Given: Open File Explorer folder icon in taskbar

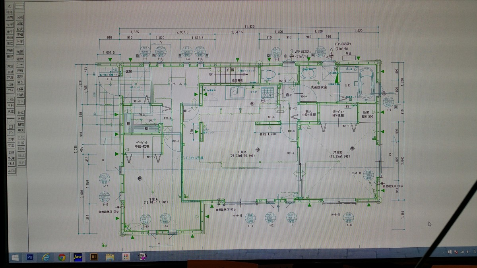Looking at the screenshot, I should click(x=110, y=257).
